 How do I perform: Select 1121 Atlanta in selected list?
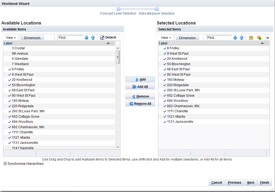point(214,117)
